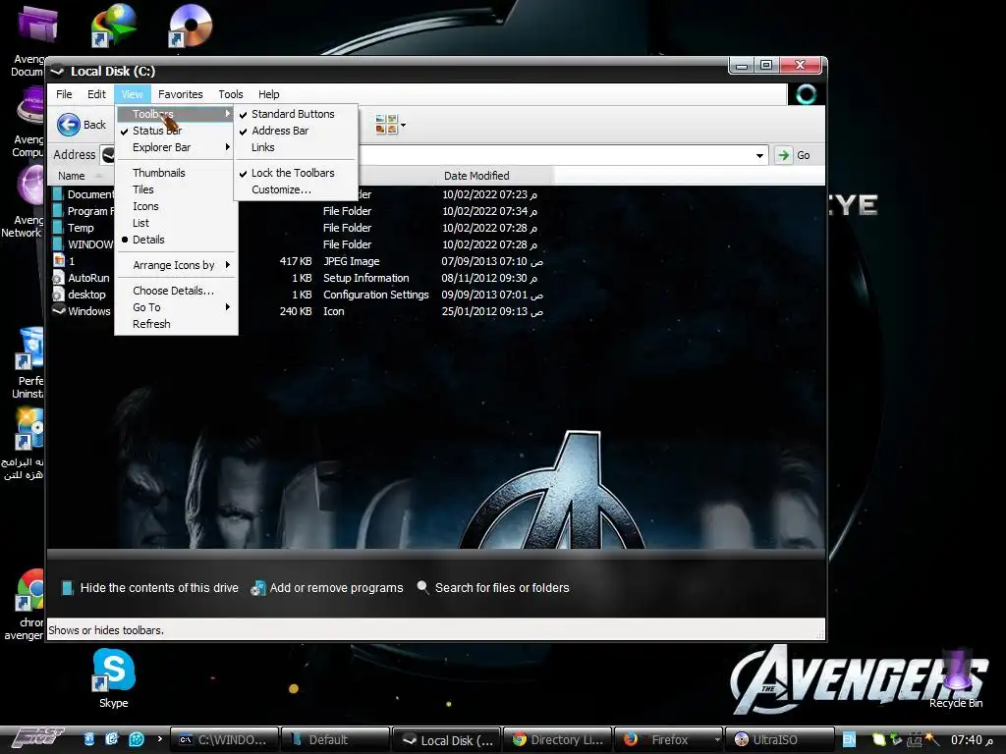Open the Help menu

269,94
